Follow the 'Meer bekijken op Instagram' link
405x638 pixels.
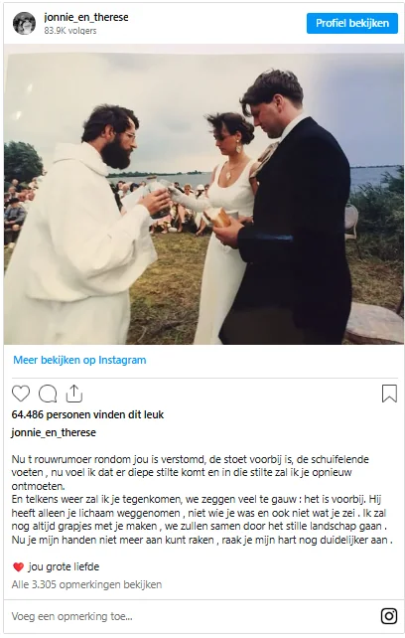click(x=79, y=360)
